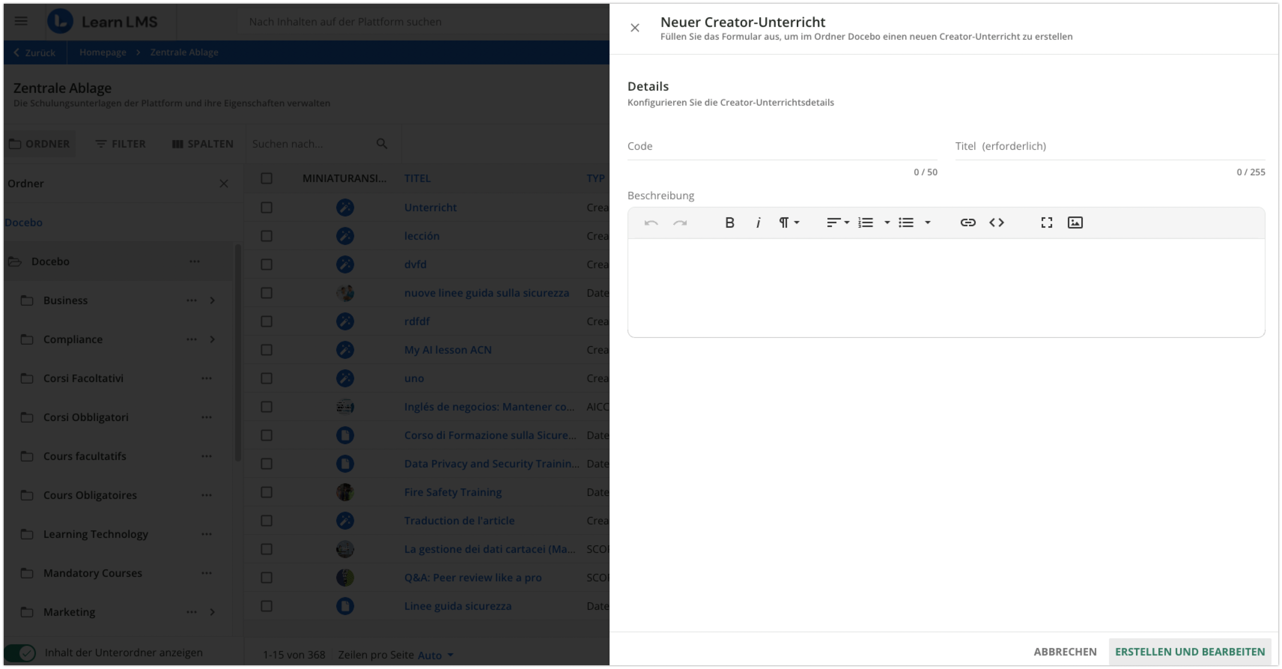Tick the checkbox for My AI lesson ACN

(x=267, y=350)
